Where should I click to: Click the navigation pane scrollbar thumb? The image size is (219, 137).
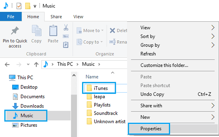74,115
